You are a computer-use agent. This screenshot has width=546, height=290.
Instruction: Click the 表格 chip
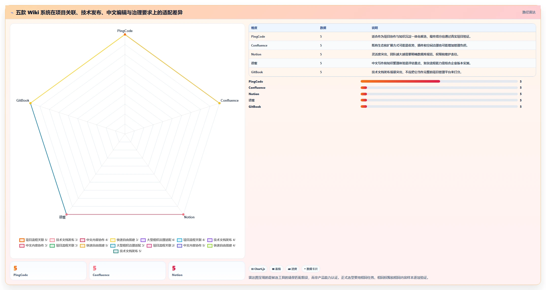pos(276,269)
